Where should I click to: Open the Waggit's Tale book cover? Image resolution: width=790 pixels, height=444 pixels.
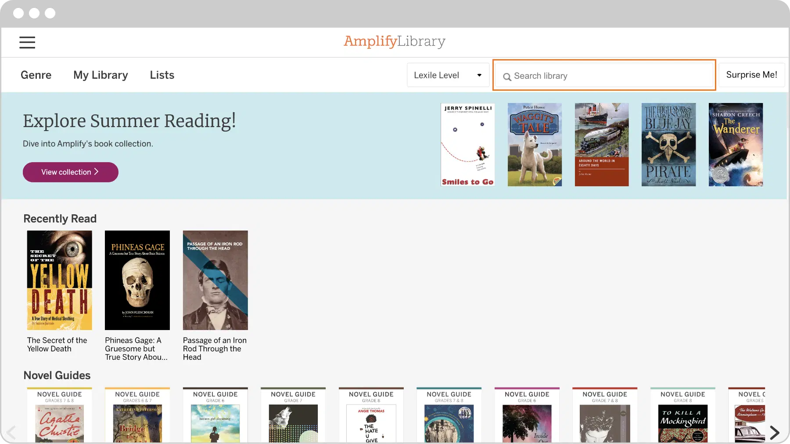click(535, 145)
